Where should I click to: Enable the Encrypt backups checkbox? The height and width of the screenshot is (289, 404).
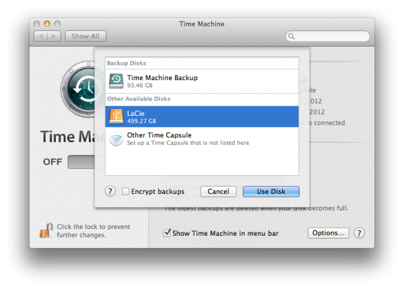pos(126,191)
